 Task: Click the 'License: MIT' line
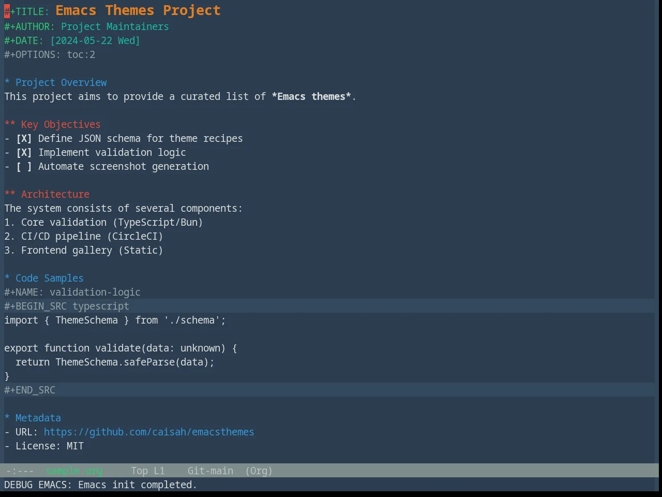tap(44, 446)
